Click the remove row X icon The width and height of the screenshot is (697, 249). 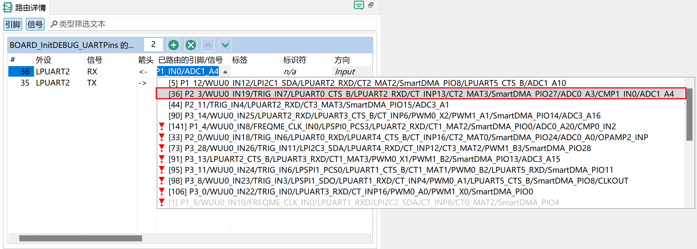tap(191, 45)
